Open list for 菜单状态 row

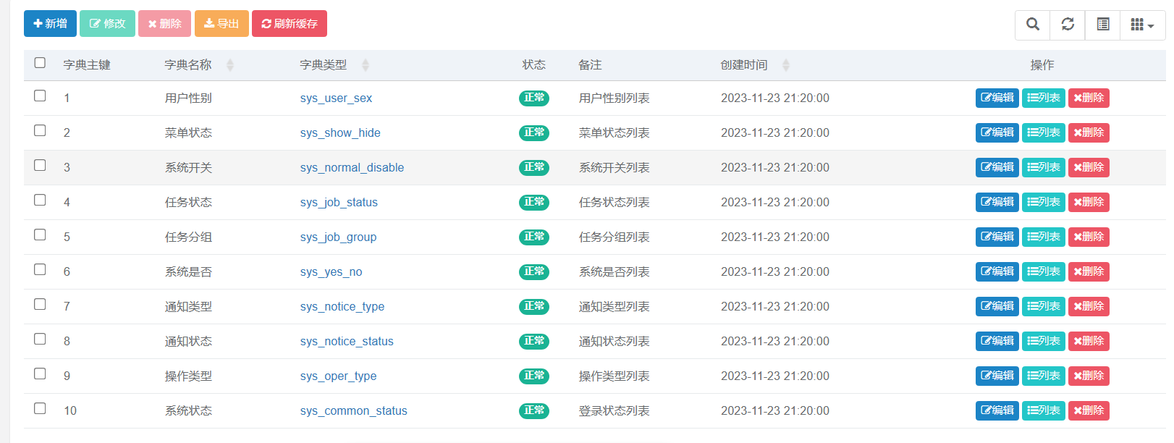click(1043, 132)
